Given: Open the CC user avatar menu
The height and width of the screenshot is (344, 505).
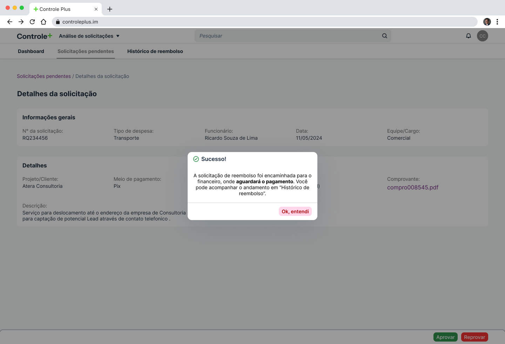Looking at the screenshot, I should coord(482,36).
